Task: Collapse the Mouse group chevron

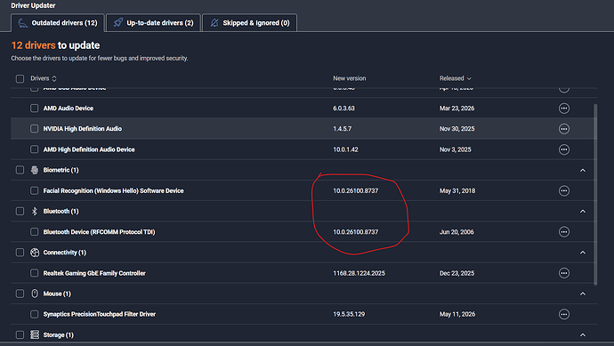Action: tap(583, 294)
